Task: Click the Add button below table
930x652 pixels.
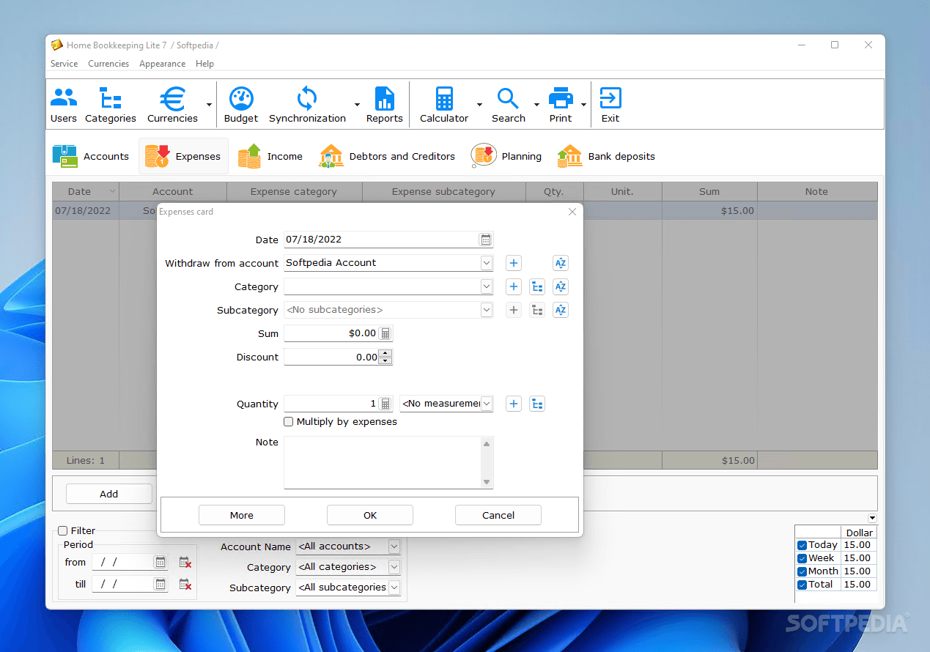Action: coord(109,494)
